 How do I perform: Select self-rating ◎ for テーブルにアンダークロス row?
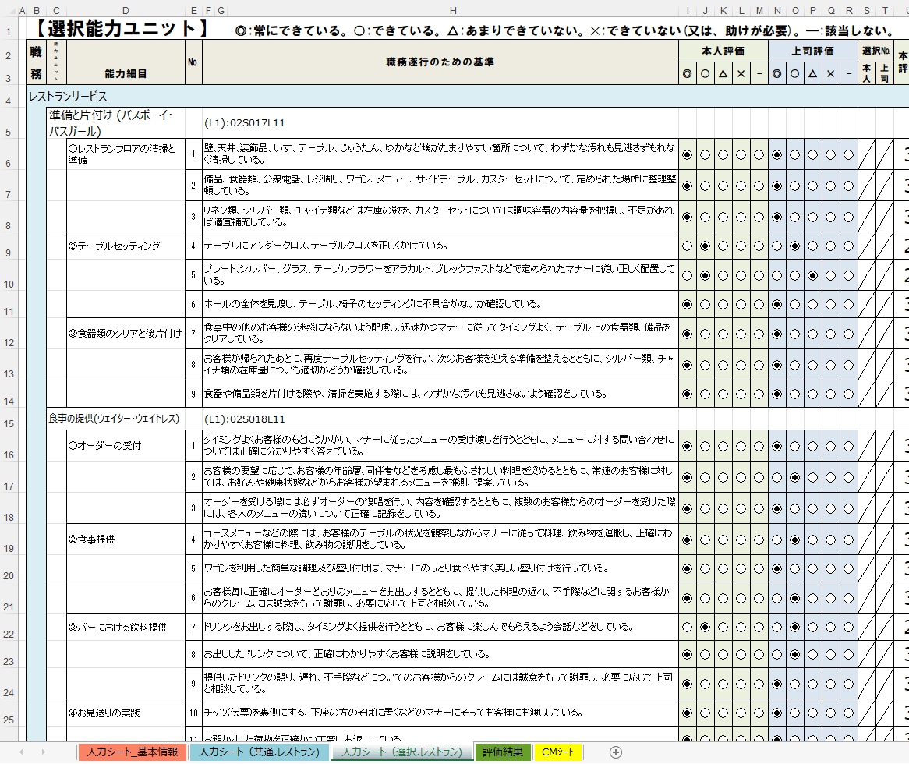(x=687, y=246)
